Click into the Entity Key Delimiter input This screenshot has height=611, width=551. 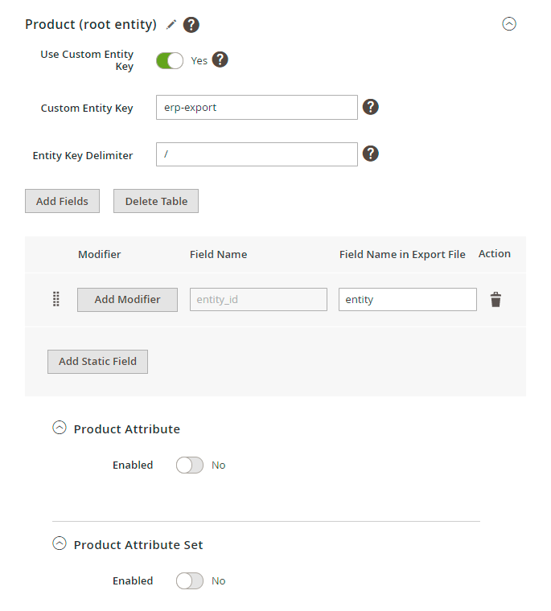point(256,154)
